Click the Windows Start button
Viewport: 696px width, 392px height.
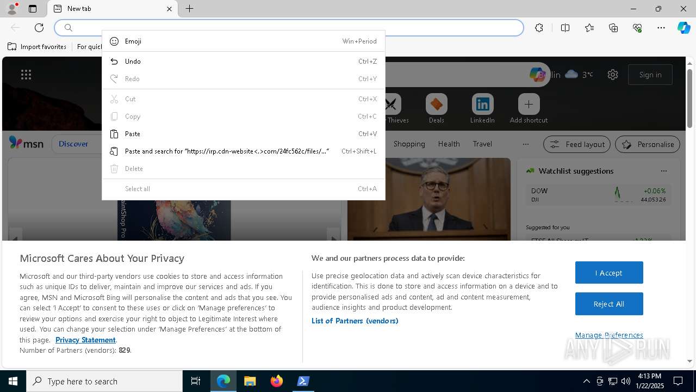(13, 381)
